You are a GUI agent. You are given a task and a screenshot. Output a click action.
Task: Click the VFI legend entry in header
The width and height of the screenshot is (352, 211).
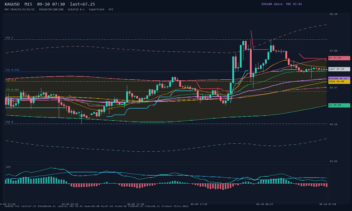[x=111, y=10]
